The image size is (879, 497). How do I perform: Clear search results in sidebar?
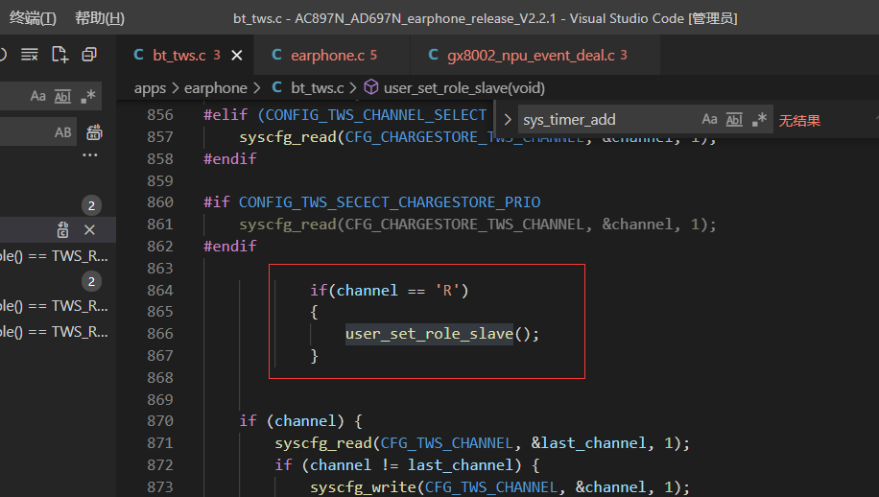point(30,55)
